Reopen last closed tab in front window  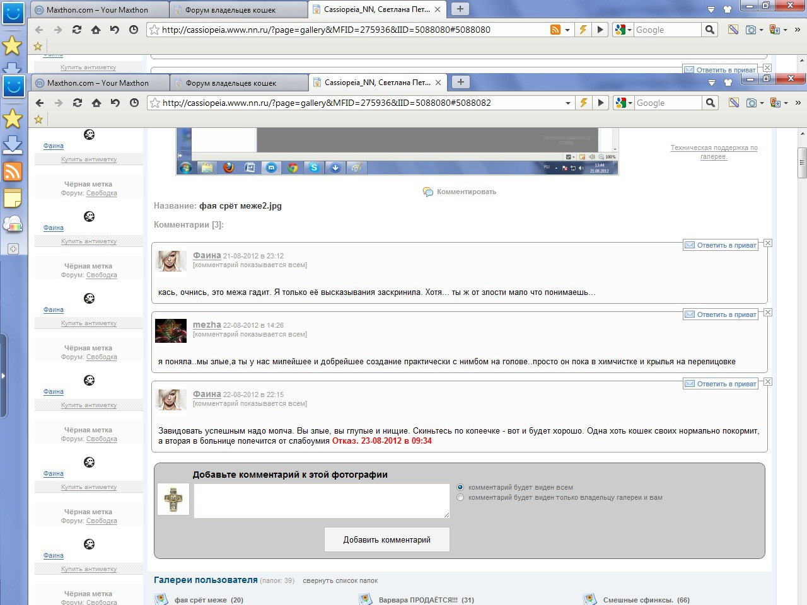(115, 103)
